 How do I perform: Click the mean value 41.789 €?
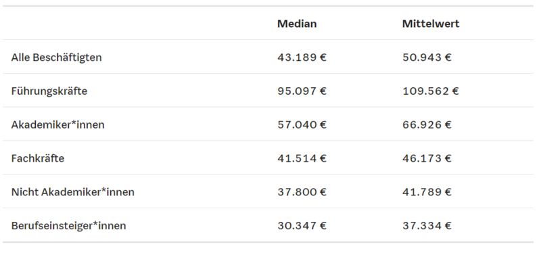coord(427,192)
